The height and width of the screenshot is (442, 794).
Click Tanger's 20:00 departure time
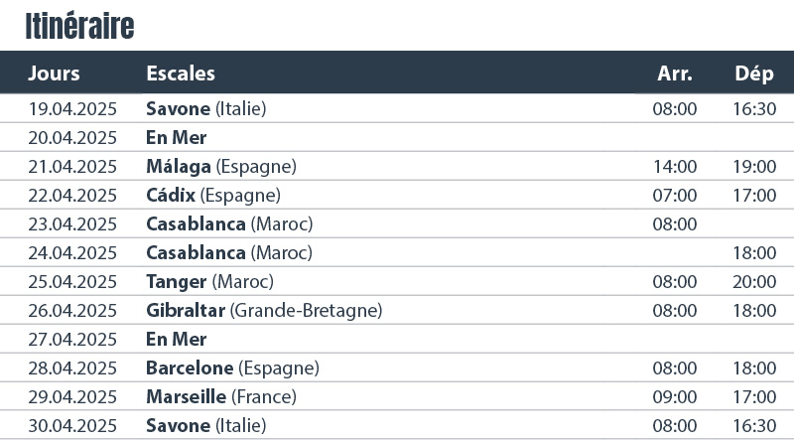(x=754, y=281)
